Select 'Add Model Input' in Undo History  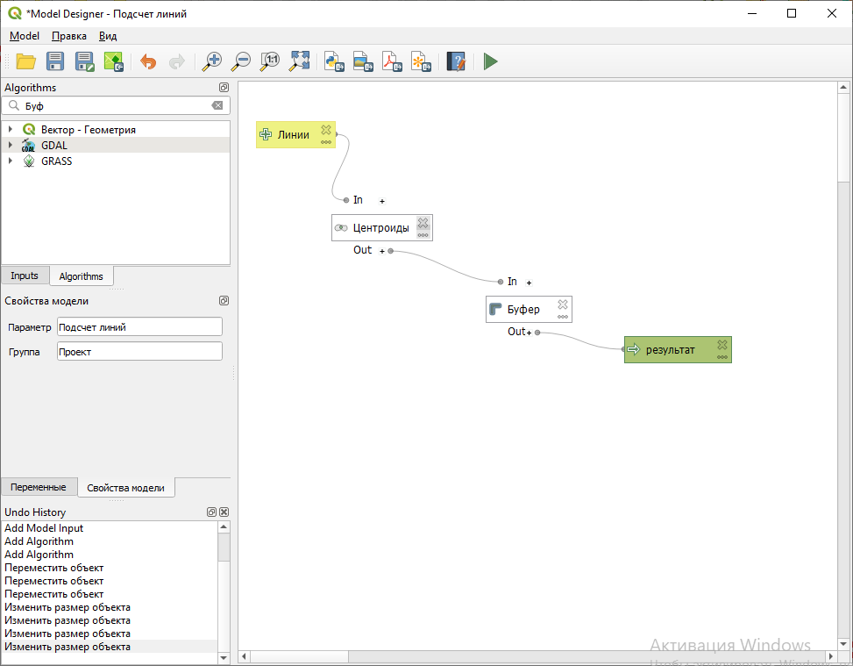point(44,528)
